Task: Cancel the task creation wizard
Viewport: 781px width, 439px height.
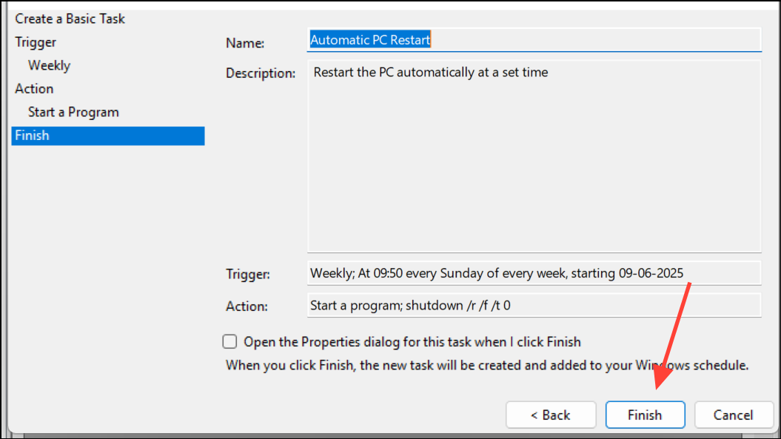Action: click(x=734, y=415)
